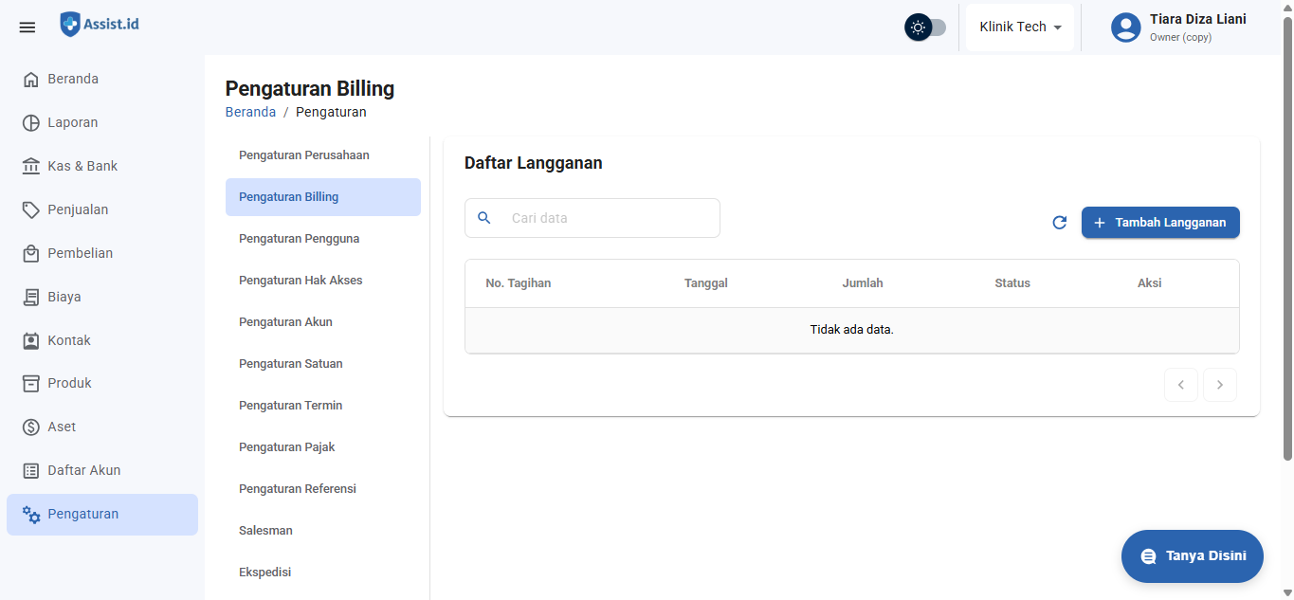Open the user profile avatar

click(x=1125, y=27)
